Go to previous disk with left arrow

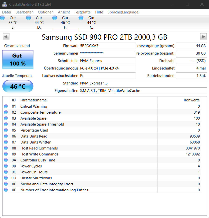6,37
